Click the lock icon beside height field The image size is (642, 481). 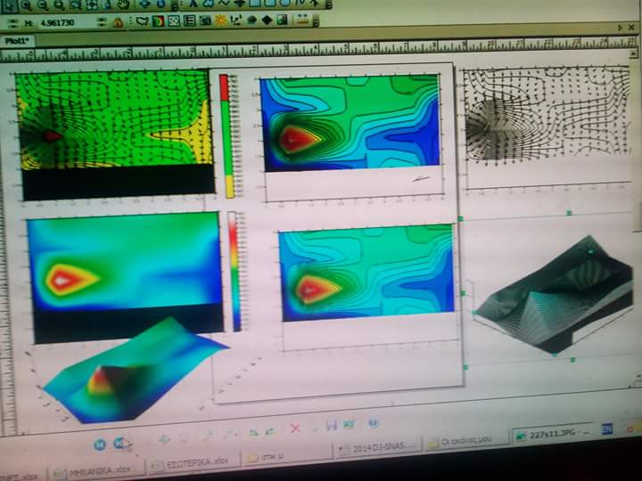pyautogui.click(x=117, y=22)
